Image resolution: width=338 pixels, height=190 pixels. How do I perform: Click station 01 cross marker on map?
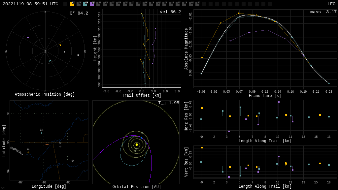28,152
